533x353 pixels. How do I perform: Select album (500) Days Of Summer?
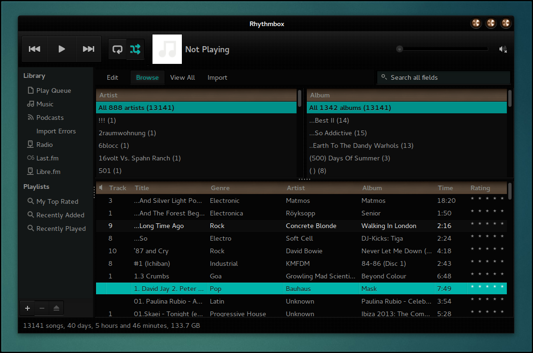(407, 158)
